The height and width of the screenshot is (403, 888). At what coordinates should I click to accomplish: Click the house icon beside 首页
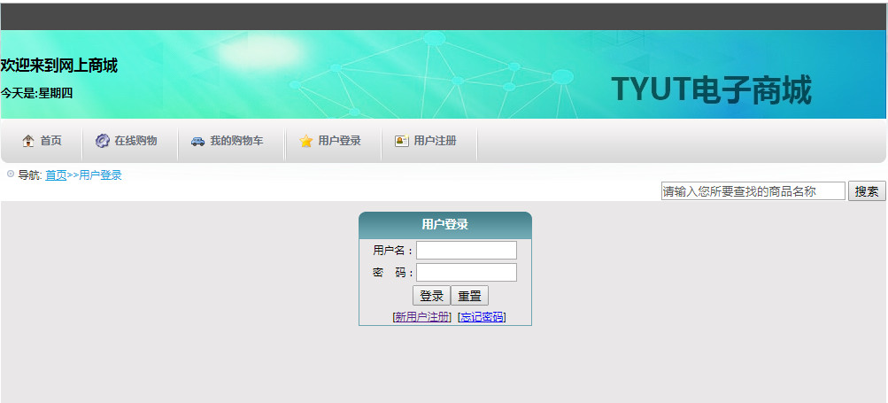pyautogui.click(x=28, y=141)
